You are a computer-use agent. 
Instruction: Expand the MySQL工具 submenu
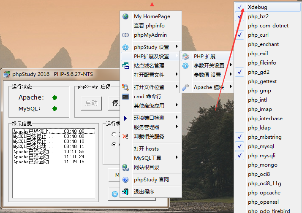point(177,157)
